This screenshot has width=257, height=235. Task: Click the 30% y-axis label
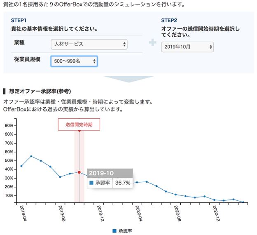tap(9, 178)
